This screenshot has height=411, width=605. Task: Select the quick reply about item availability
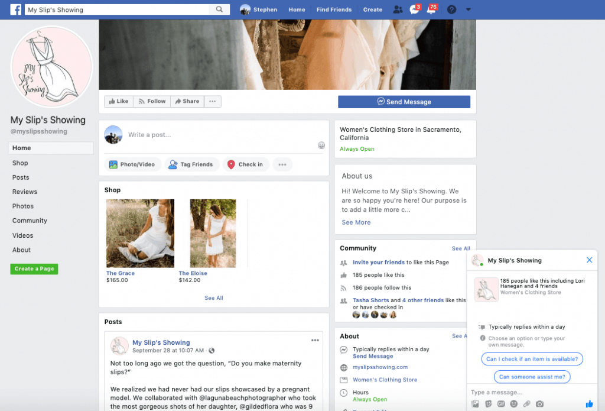click(x=532, y=359)
